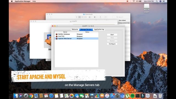
Task: Switch the Downloads window to icon view
Action: coord(76,17)
